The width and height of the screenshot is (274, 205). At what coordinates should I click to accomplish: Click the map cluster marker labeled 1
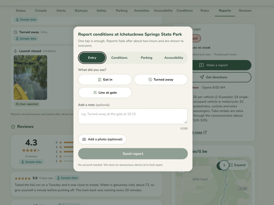(224, 165)
